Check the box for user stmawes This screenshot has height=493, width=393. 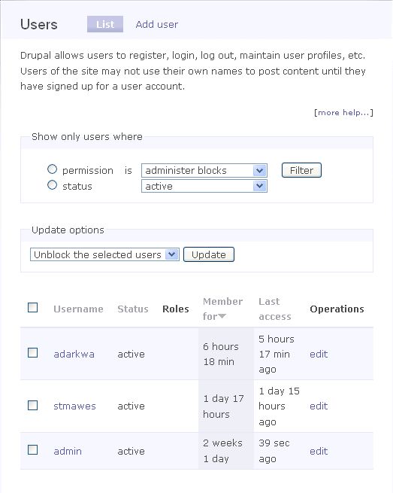pyautogui.click(x=32, y=405)
